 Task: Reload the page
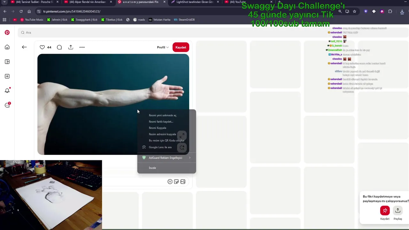21,11
